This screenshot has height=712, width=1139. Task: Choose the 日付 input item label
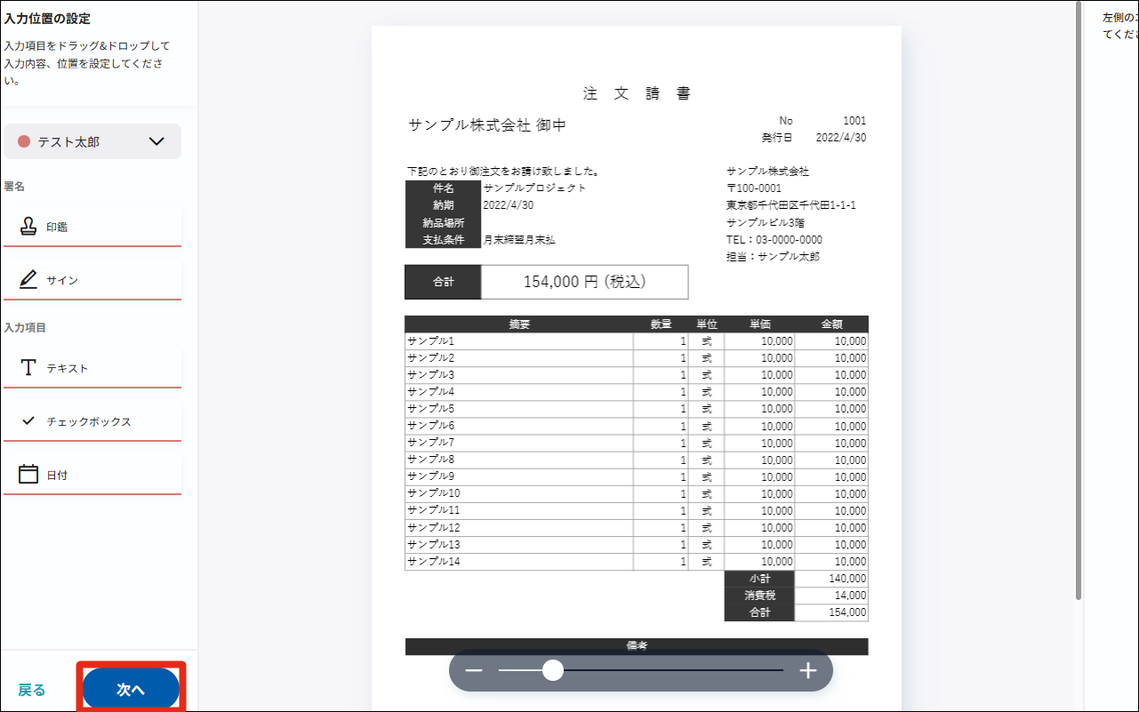pyautogui.click(x=57, y=476)
